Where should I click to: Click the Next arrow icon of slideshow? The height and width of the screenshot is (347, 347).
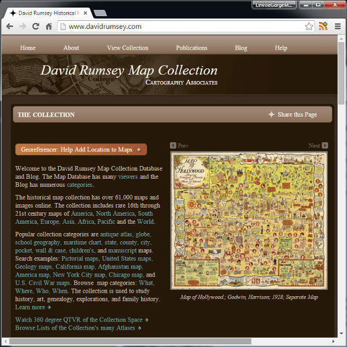tap(325, 145)
